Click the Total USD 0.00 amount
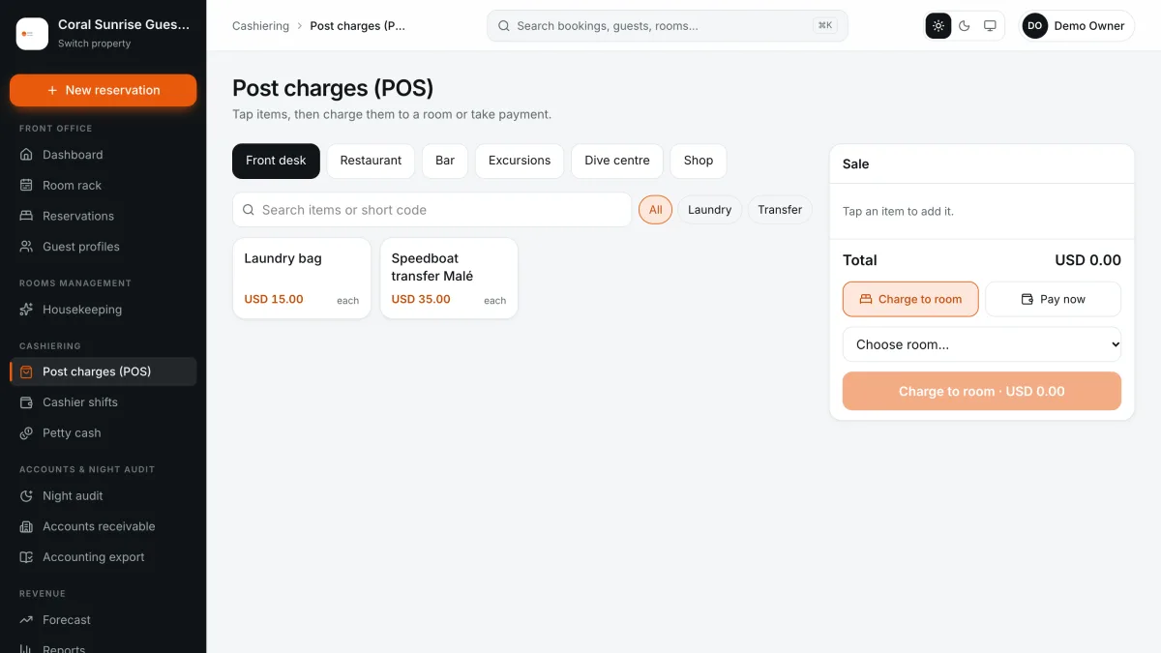 click(1087, 260)
